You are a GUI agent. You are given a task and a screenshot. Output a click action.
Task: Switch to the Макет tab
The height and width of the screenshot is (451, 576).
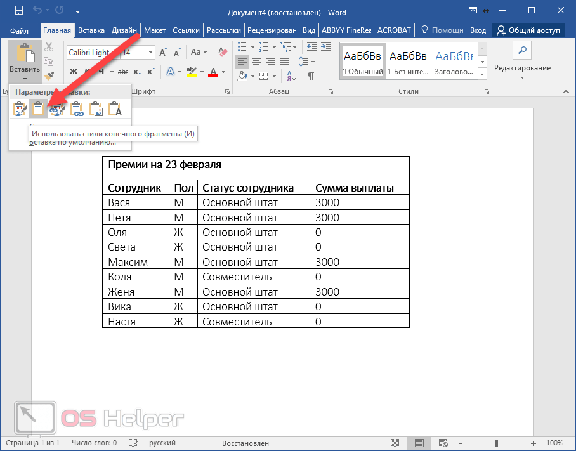pyautogui.click(x=155, y=30)
